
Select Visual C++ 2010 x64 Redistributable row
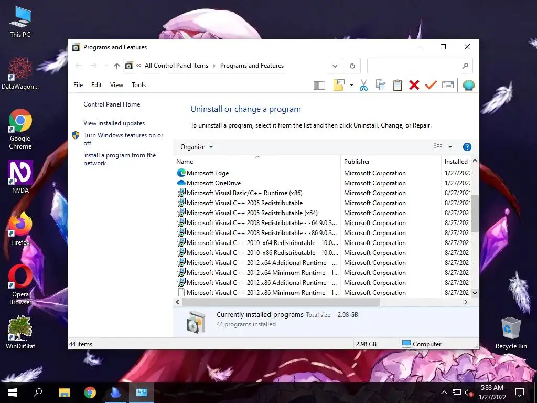tap(262, 243)
